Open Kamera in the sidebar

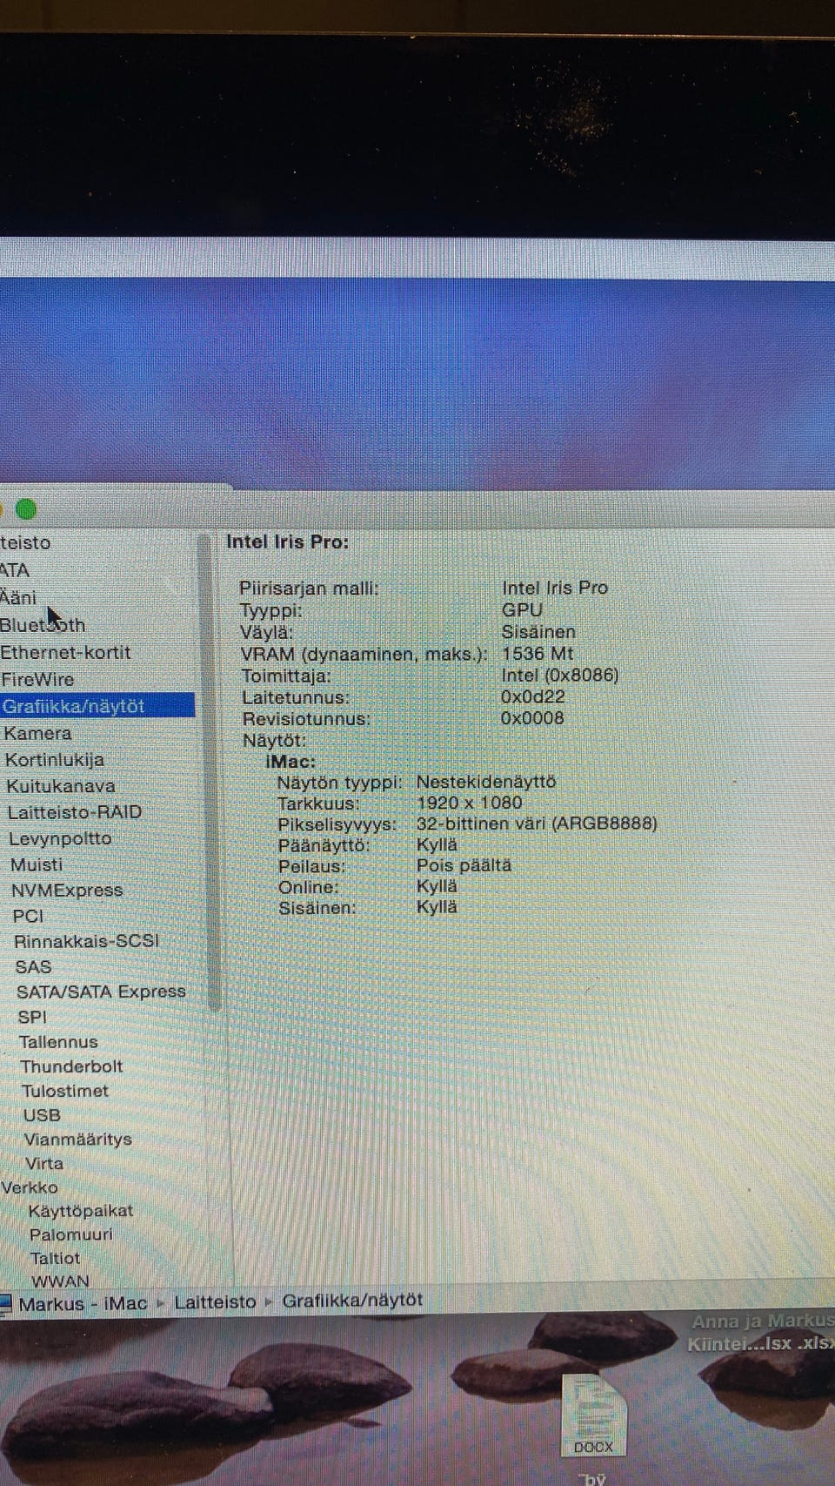pos(37,733)
